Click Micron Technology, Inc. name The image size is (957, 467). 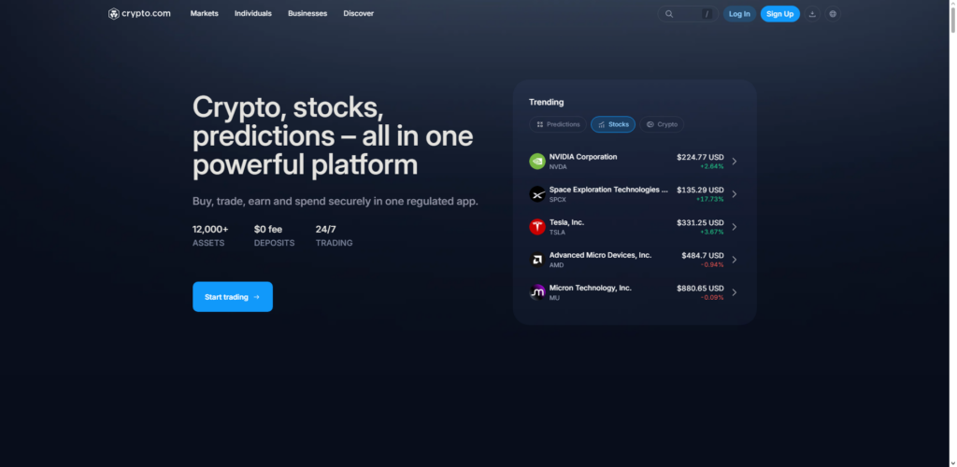click(x=591, y=288)
